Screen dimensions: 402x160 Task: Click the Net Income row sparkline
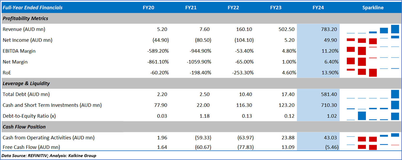[373, 40]
